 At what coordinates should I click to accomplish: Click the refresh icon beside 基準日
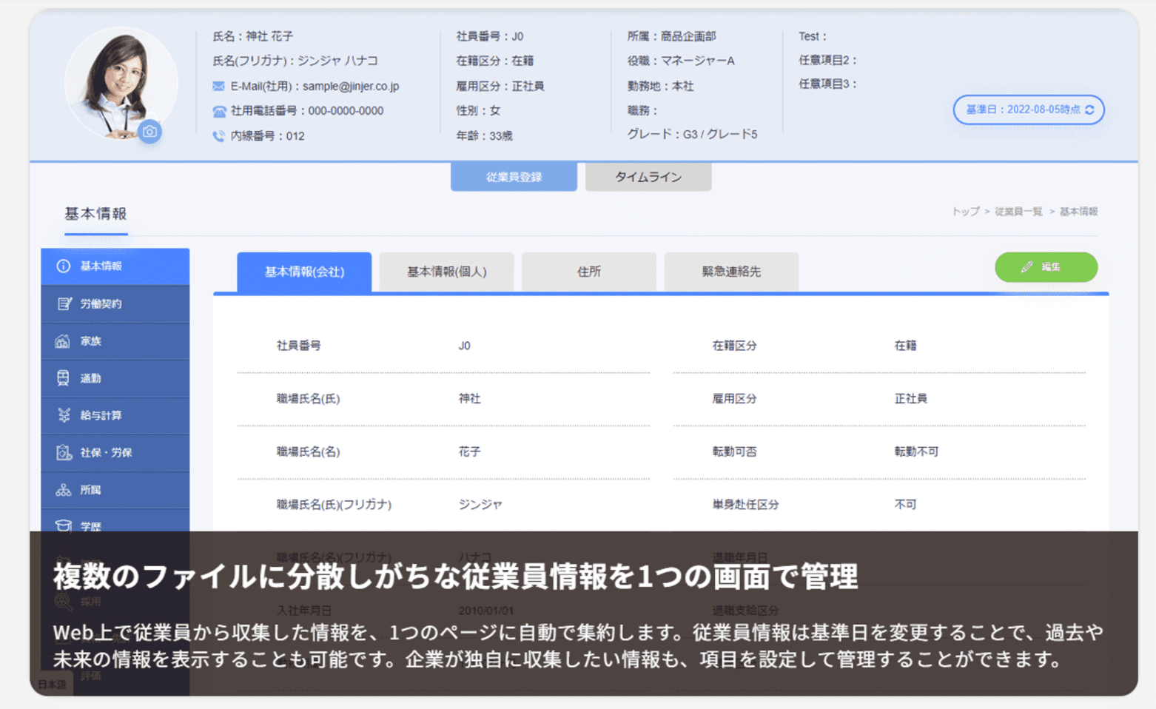click(x=1089, y=110)
